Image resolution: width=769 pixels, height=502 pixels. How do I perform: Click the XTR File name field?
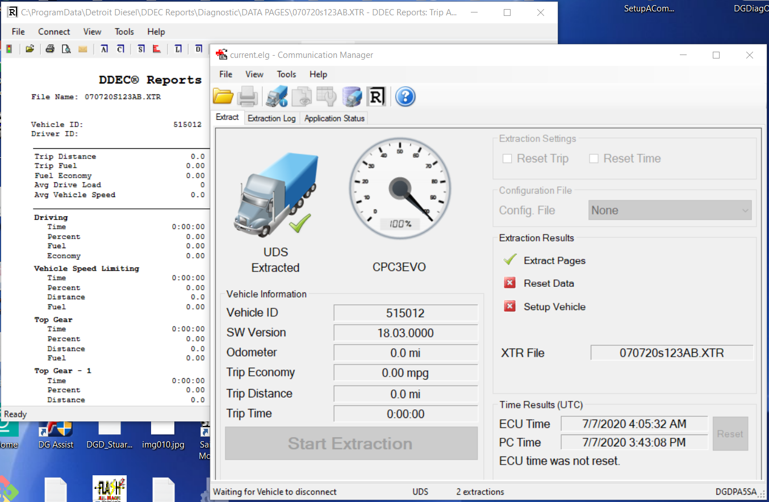(x=671, y=353)
